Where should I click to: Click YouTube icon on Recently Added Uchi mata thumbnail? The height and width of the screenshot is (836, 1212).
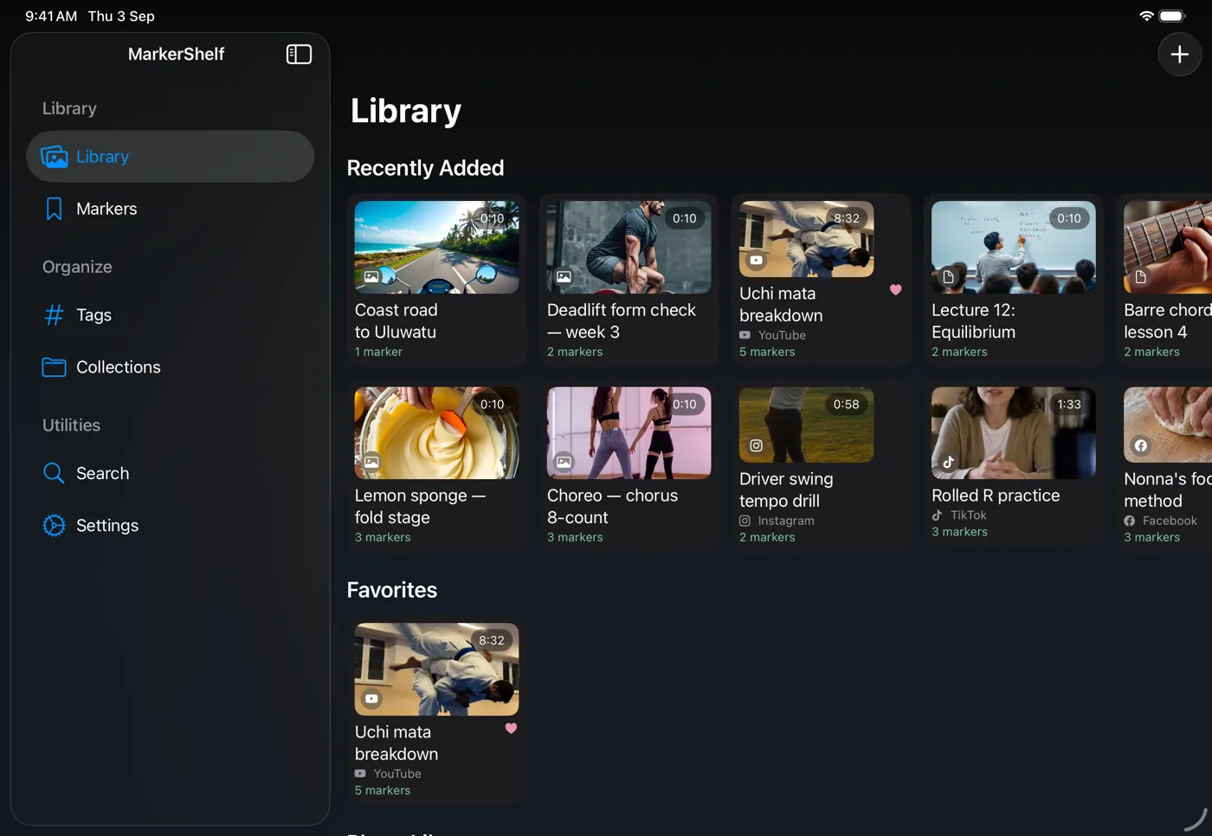756,260
